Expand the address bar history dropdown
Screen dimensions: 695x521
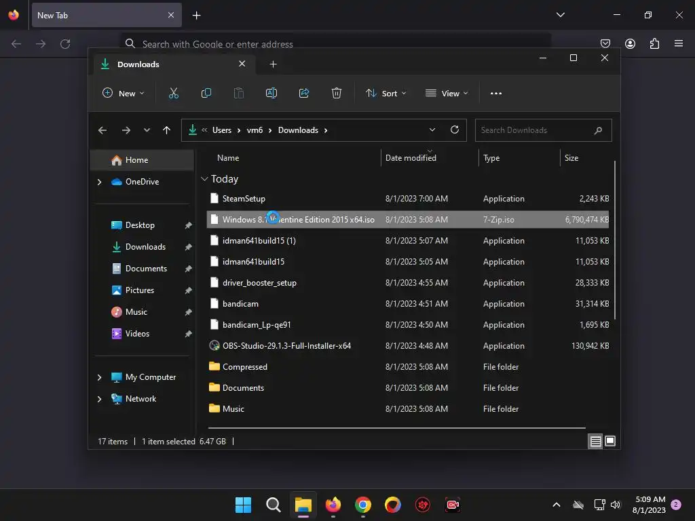(x=432, y=130)
